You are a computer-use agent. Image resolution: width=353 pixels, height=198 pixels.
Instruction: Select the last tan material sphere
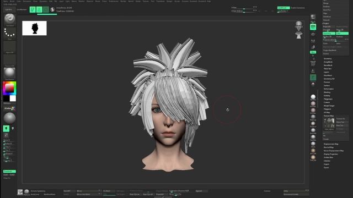313,157
